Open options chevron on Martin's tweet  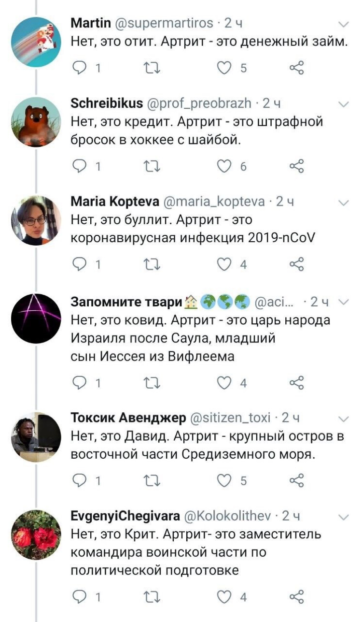tap(344, 24)
